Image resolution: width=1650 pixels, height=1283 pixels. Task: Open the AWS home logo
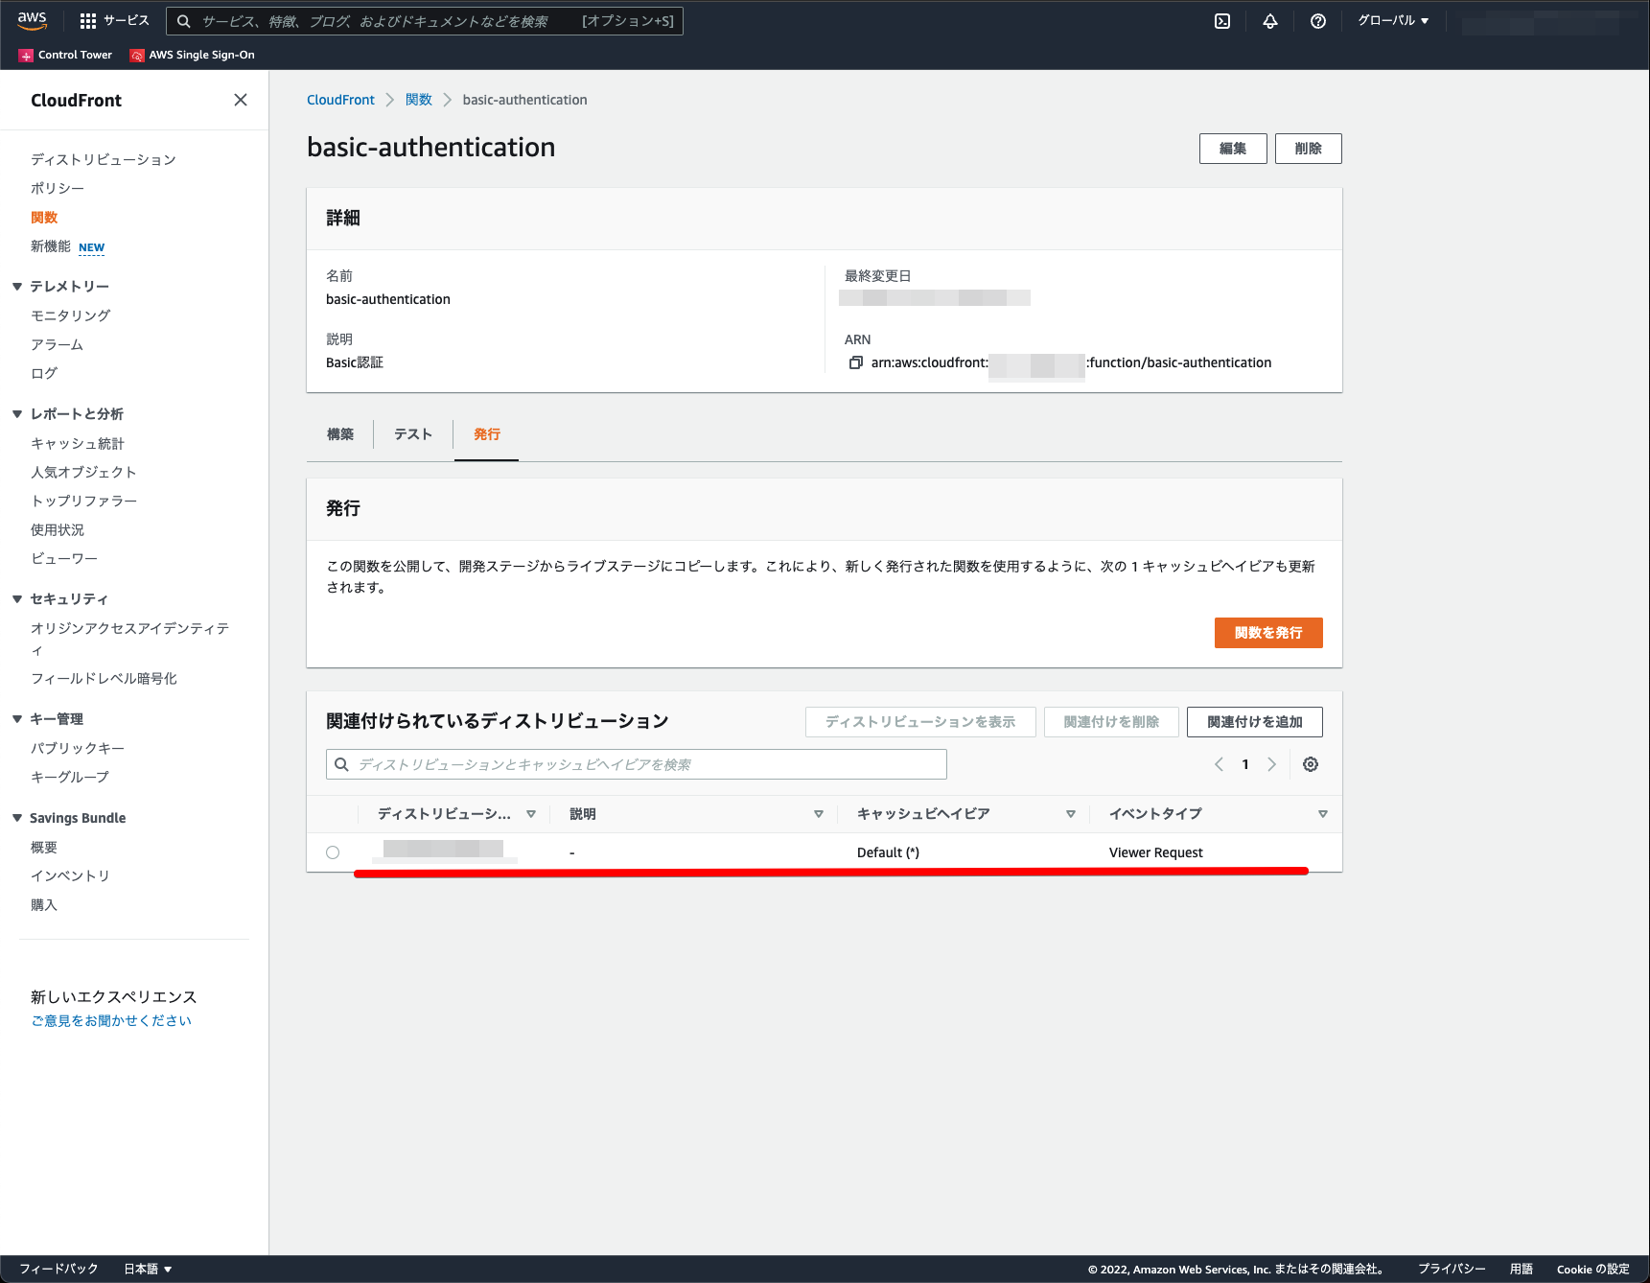pyautogui.click(x=32, y=20)
